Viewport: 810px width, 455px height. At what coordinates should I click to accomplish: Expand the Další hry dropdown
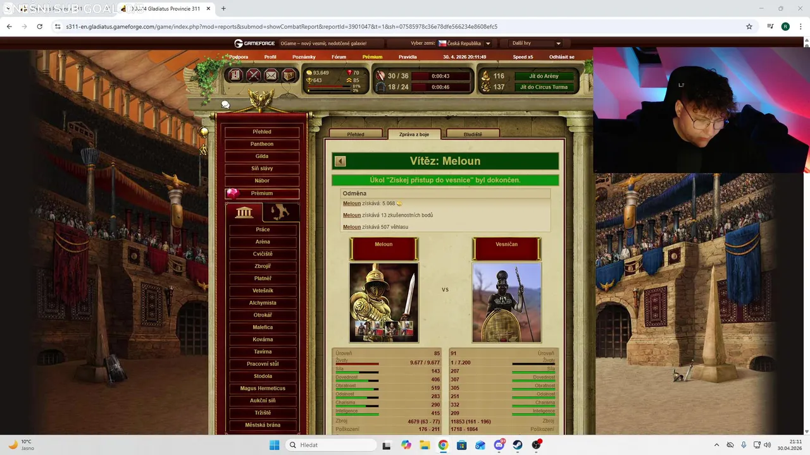(x=535, y=44)
